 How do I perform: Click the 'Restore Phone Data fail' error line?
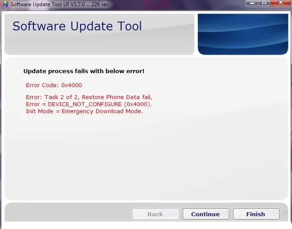pyautogui.click(x=89, y=97)
